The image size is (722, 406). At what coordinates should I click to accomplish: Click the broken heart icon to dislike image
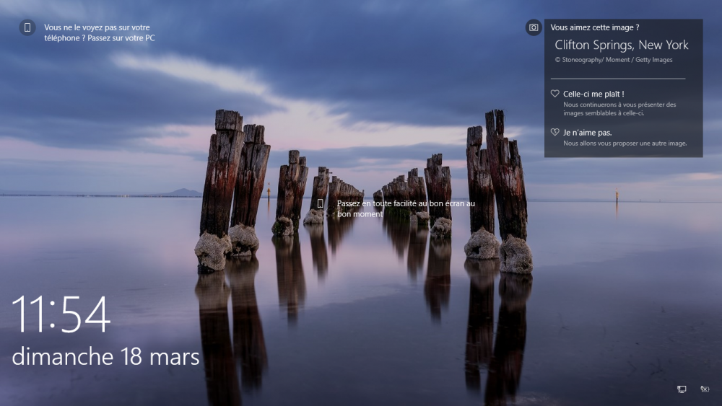tap(554, 133)
